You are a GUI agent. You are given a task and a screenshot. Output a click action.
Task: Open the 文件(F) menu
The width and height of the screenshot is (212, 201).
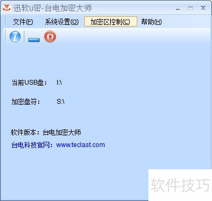point(23,22)
